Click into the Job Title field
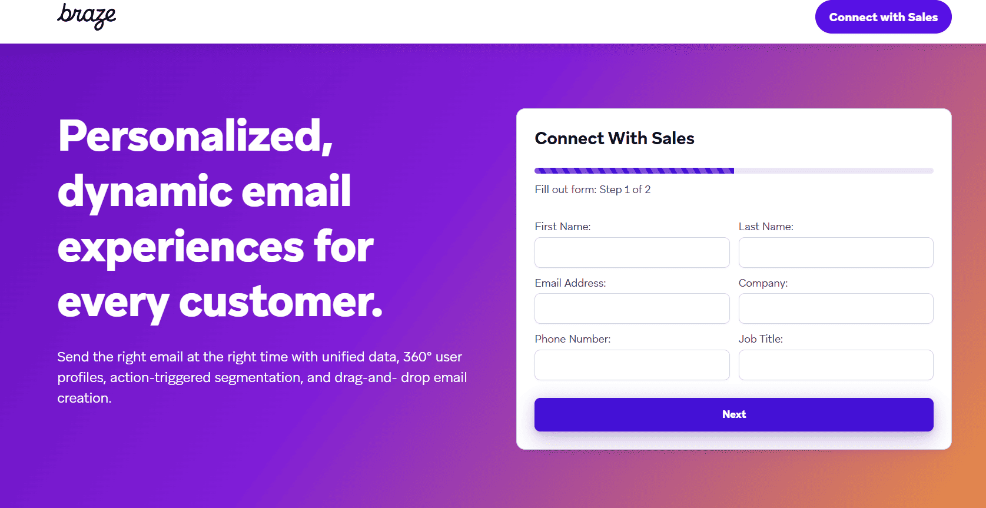 [x=835, y=365]
